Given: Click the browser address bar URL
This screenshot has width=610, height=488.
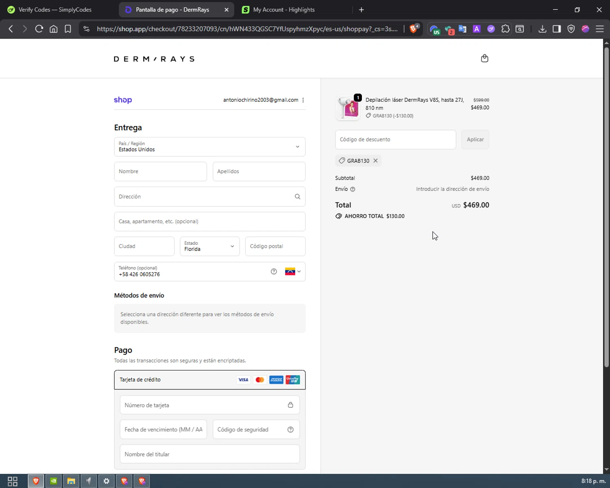Looking at the screenshot, I should coord(247,29).
